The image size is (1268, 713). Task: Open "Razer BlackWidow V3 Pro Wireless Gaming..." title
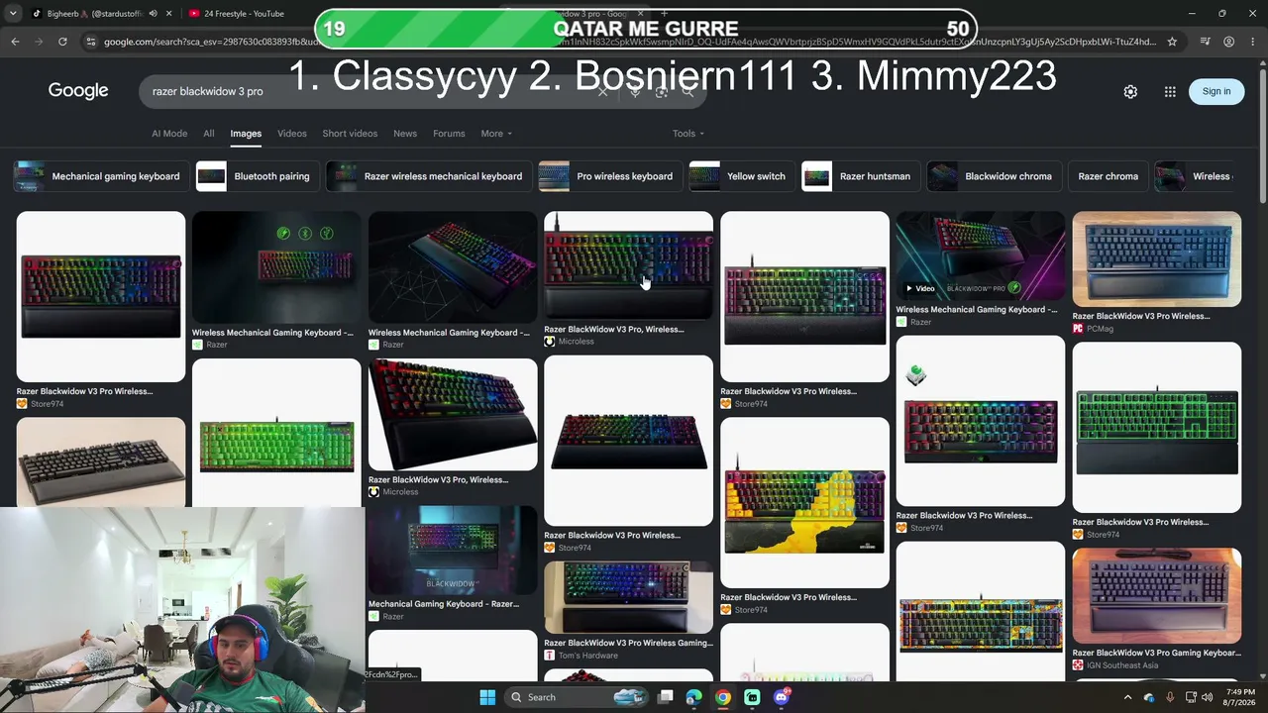tap(628, 643)
